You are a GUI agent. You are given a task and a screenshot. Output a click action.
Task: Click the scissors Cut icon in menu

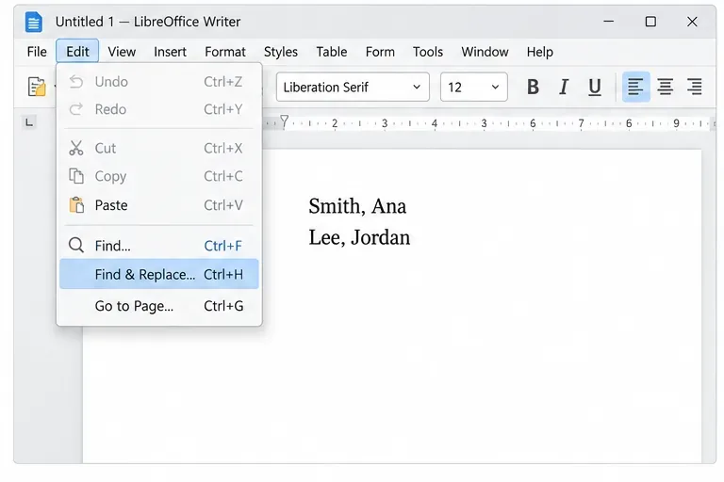click(75, 148)
